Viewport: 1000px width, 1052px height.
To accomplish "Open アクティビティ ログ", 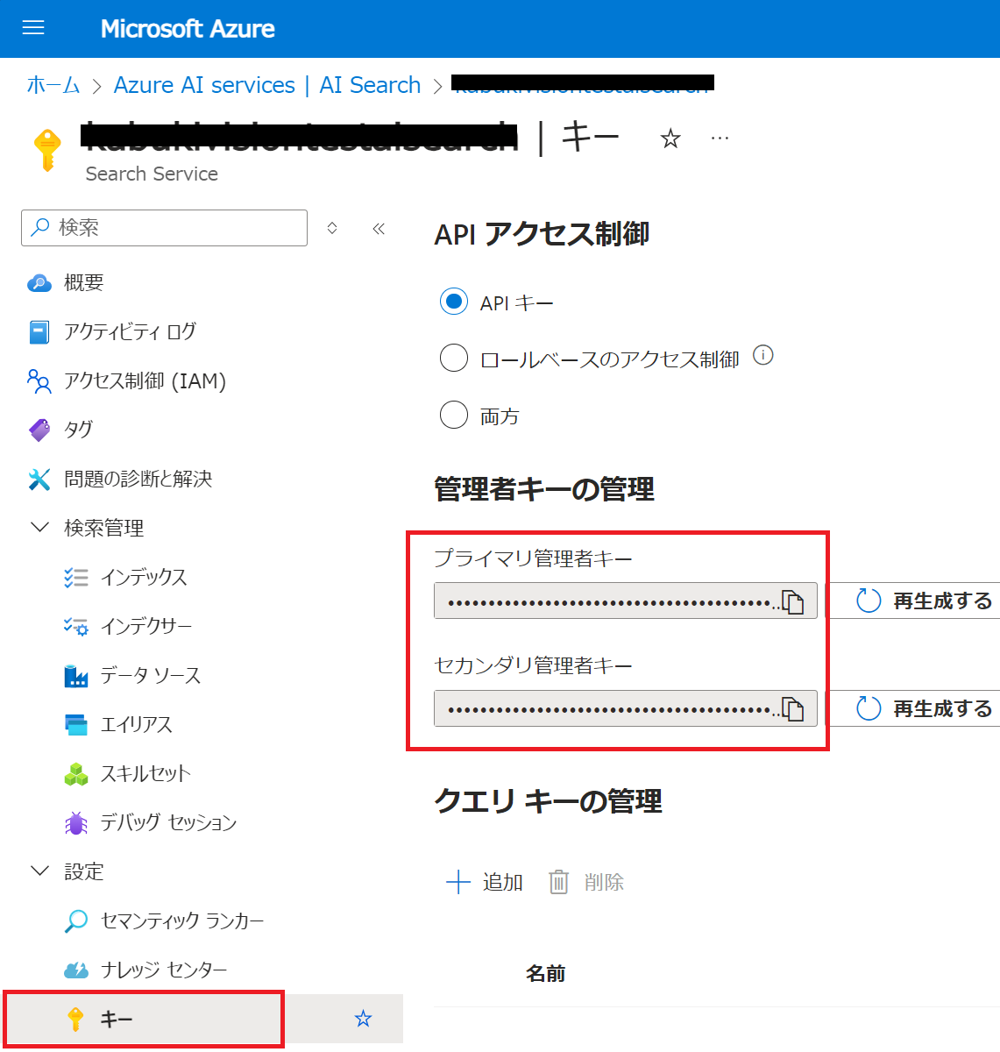I will [x=130, y=331].
